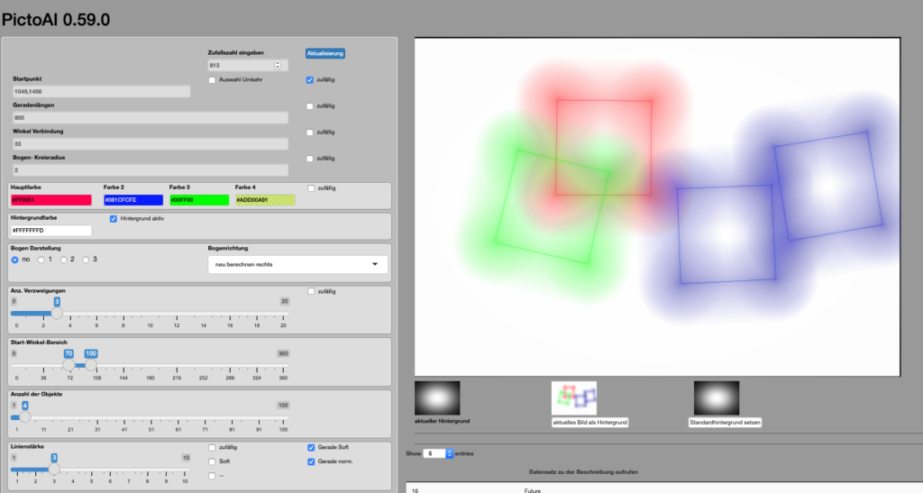Open the Show entries count dropdown
Viewport: 923px width, 493px height.
click(x=437, y=453)
